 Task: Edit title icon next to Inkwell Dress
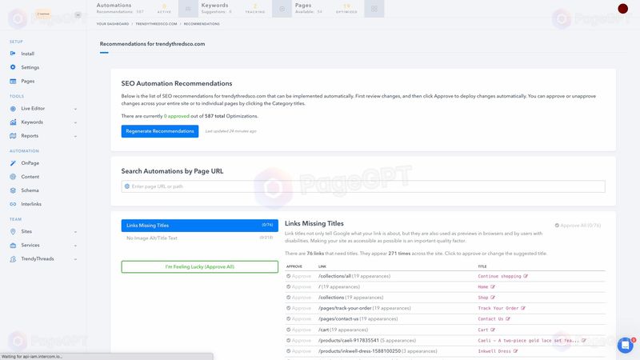pyautogui.click(x=515, y=351)
